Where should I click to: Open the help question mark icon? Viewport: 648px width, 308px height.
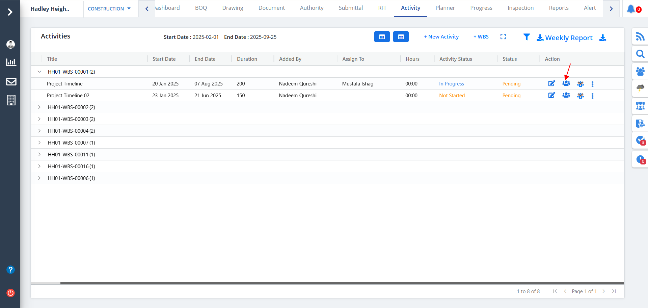coord(10,269)
